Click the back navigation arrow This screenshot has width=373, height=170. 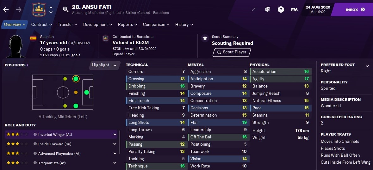pos(6,10)
